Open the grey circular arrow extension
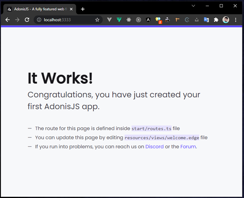The image size is (244, 198). [187, 20]
